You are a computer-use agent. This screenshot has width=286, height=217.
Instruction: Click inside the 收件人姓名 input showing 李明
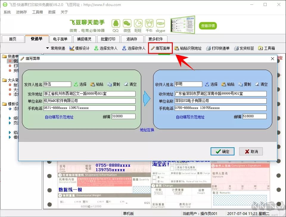pos(188,84)
